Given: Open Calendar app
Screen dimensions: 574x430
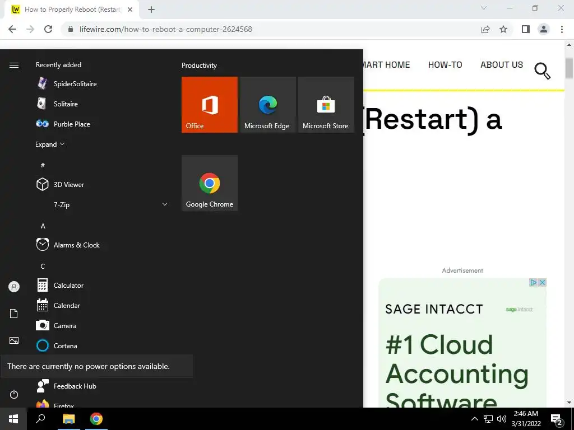Looking at the screenshot, I should (58, 305).
